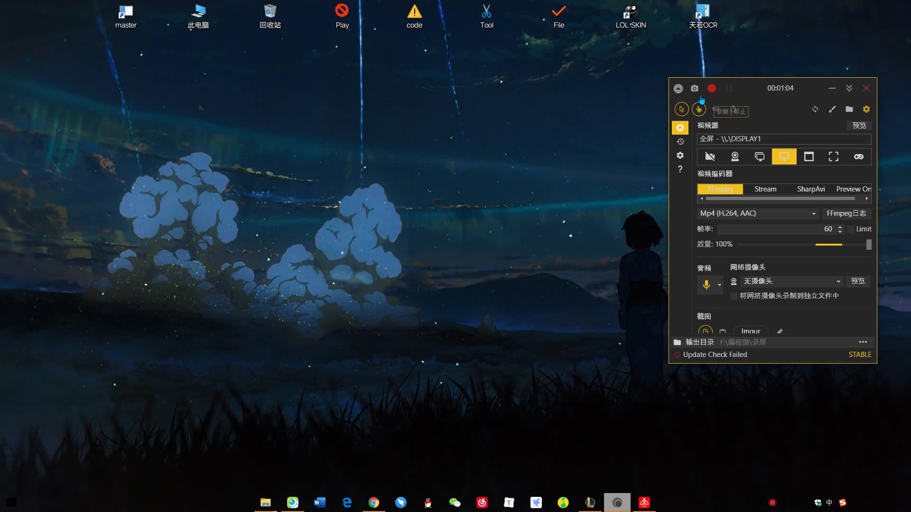
Task: Toggle mouse clicks overlay hand icon
Action: click(x=698, y=109)
